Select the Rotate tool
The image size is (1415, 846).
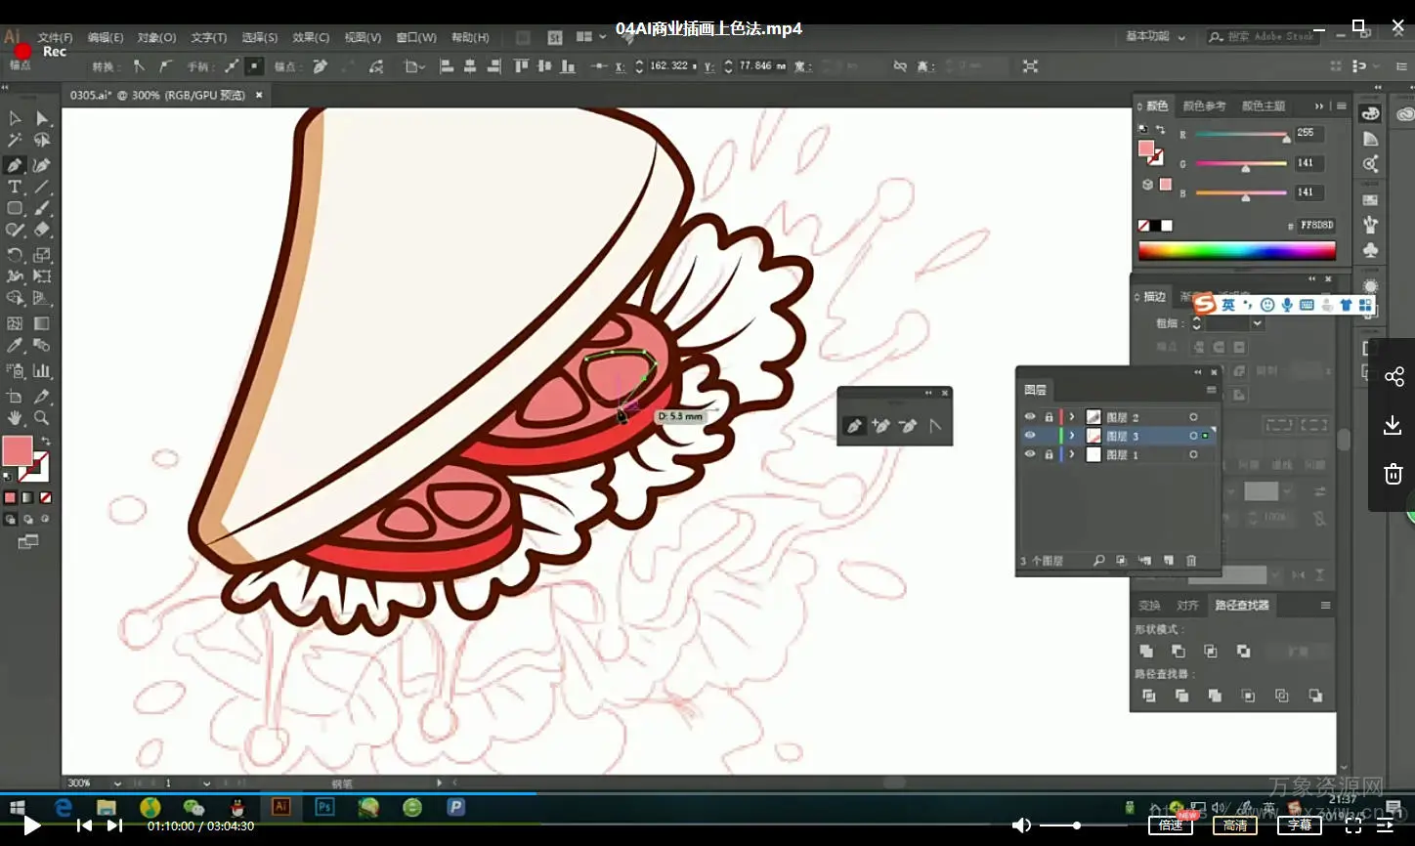click(x=15, y=255)
